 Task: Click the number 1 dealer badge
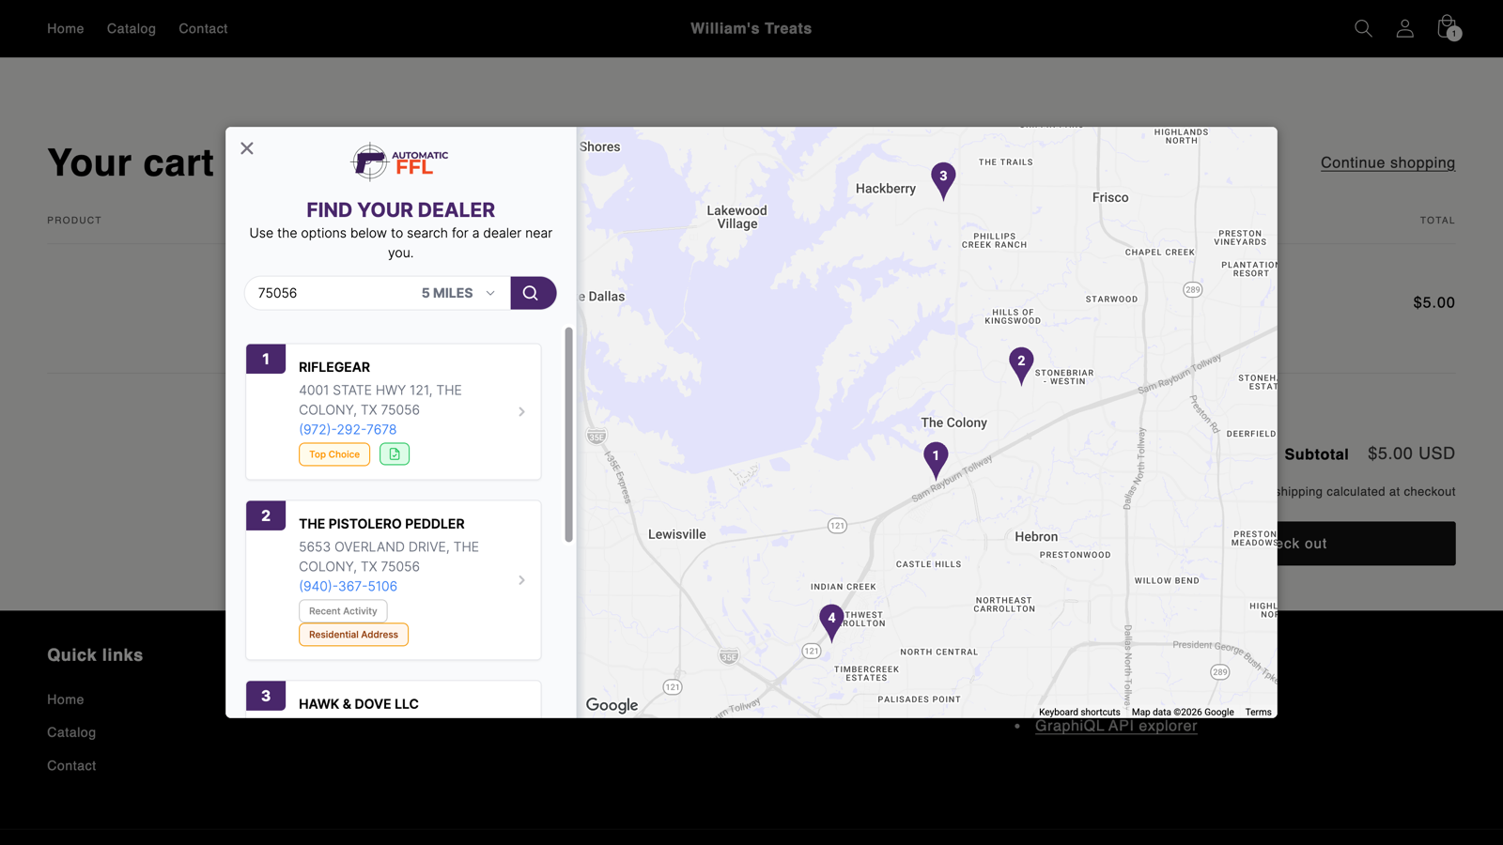[x=266, y=359]
